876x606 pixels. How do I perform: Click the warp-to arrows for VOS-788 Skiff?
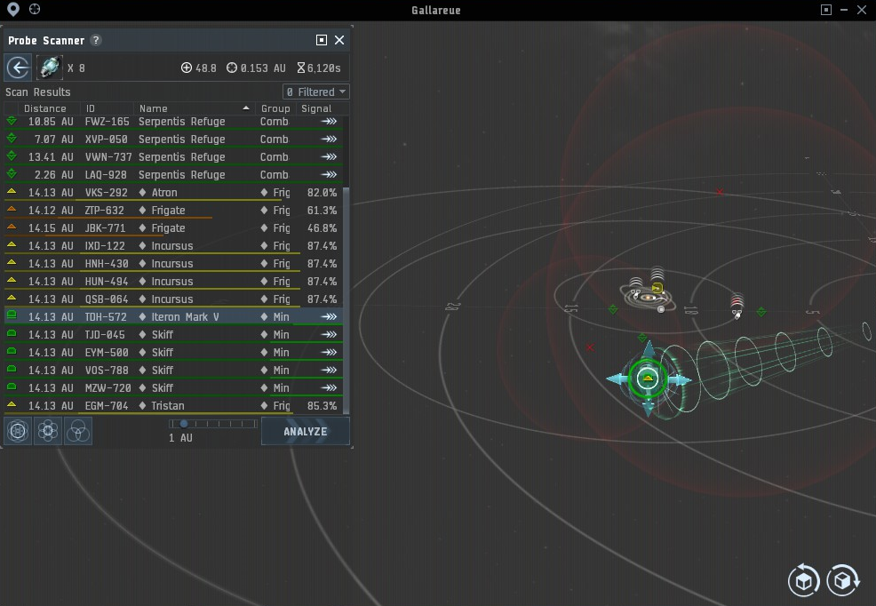(329, 370)
